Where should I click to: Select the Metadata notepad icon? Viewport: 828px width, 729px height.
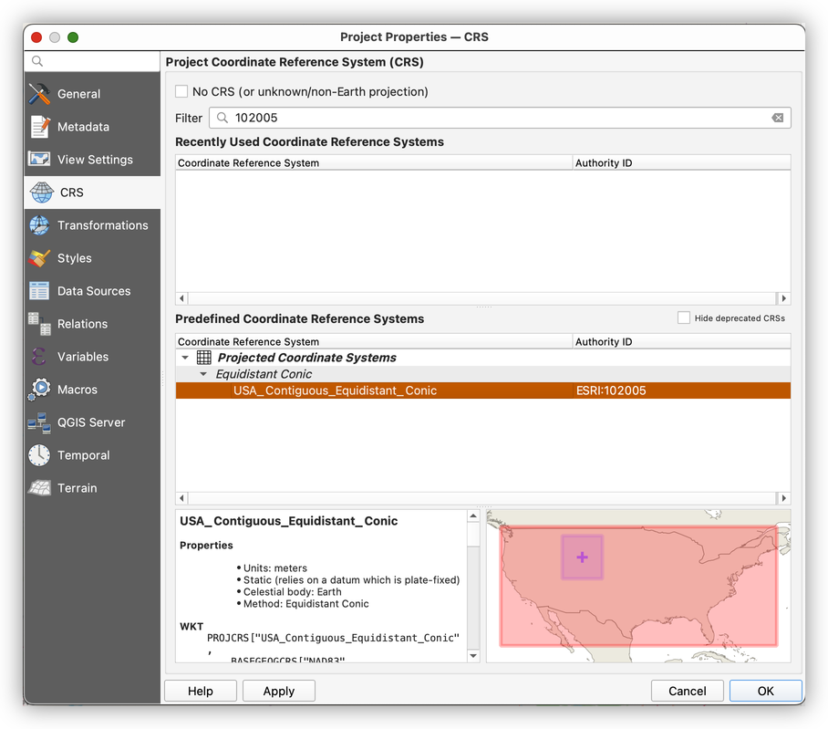[x=39, y=127]
